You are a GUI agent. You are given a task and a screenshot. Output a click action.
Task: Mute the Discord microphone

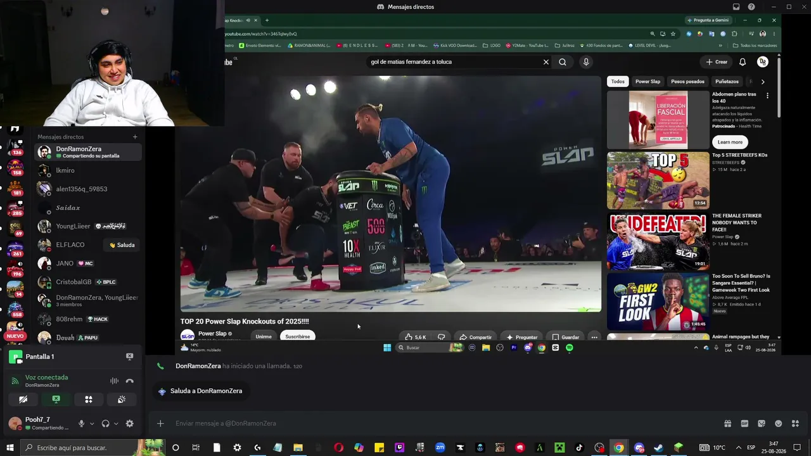click(x=81, y=424)
